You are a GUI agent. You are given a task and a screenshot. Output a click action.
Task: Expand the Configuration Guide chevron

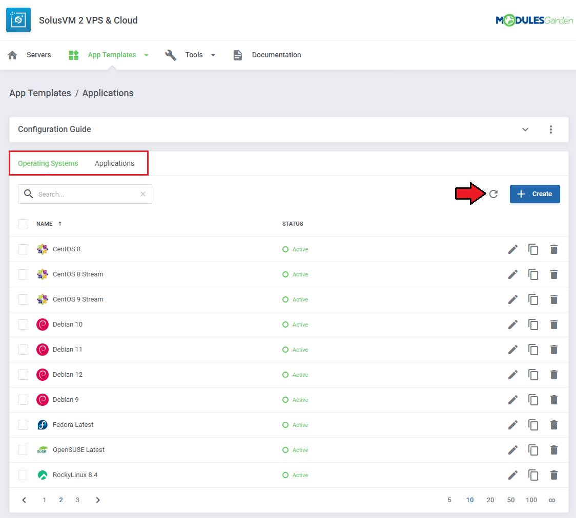[525, 129]
